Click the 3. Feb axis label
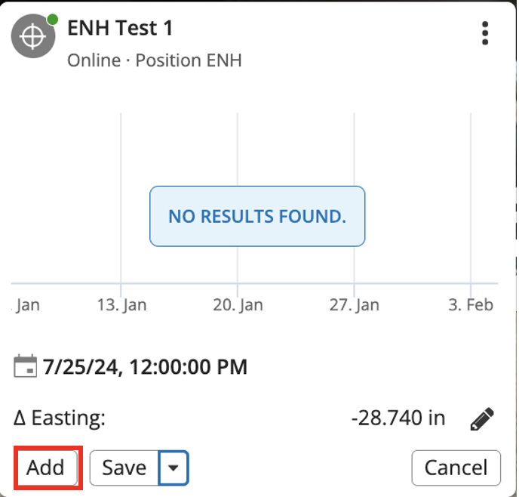The height and width of the screenshot is (497, 519). [x=471, y=305]
